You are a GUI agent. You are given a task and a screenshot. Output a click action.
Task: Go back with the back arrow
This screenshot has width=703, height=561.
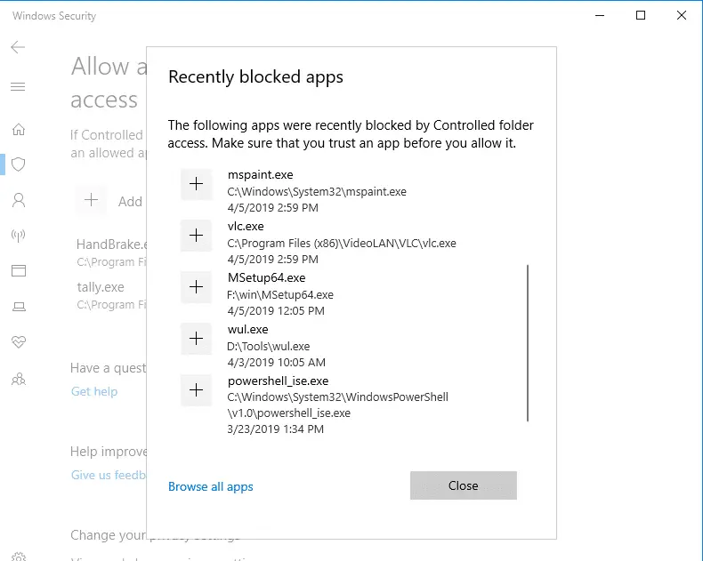pos(18,47)
